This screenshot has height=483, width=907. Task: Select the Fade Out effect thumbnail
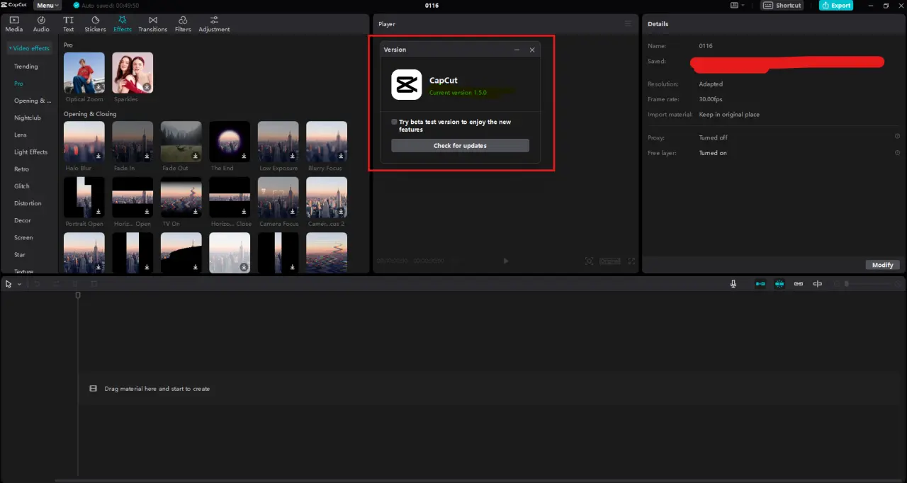click(x=181, y=142)
